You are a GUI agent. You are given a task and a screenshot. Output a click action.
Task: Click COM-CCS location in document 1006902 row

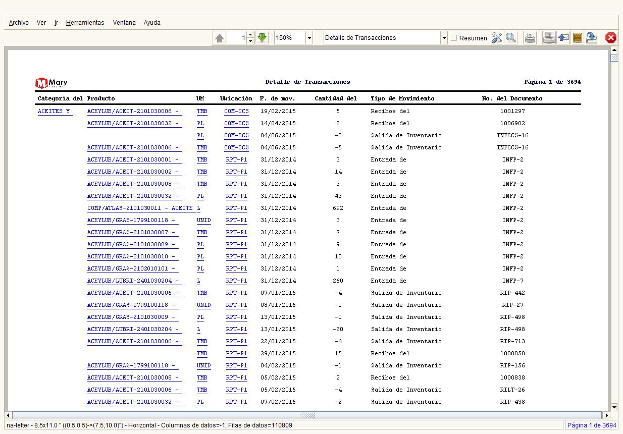[236, 123]
